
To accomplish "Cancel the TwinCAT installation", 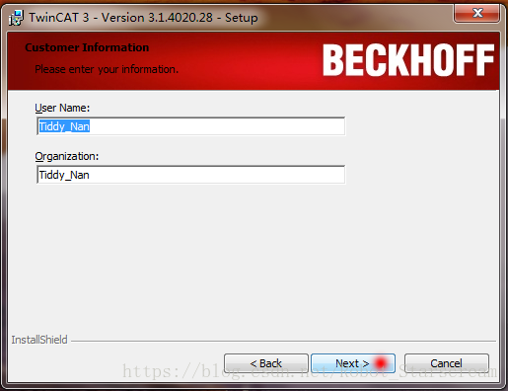I will coord(447,363).
